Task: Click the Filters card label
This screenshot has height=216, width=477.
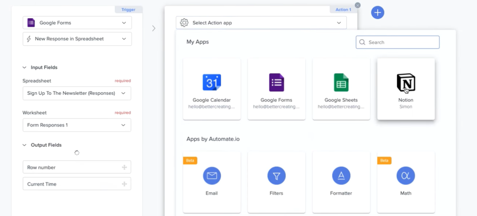Action: coord(277,193)
